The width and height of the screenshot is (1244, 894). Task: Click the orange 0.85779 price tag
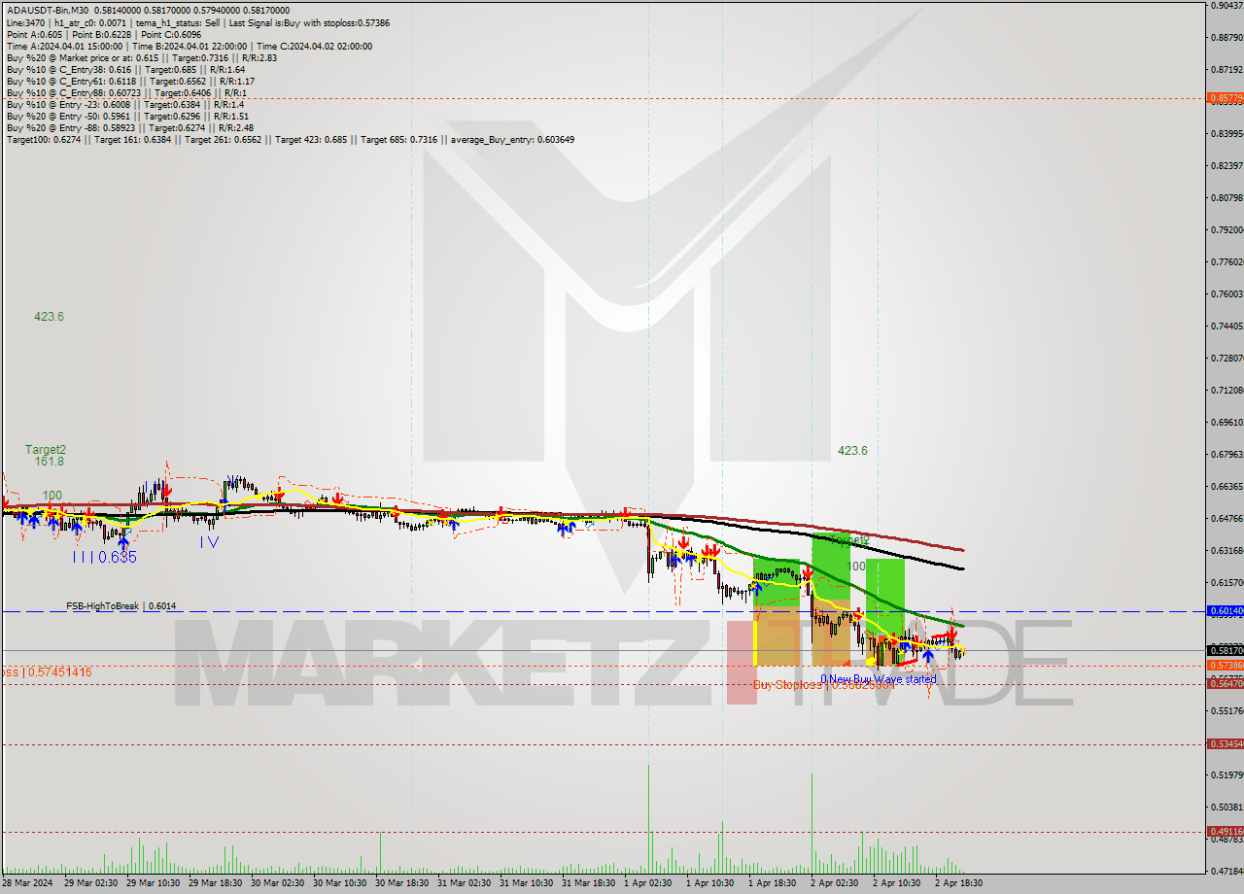click(1225, 98)
